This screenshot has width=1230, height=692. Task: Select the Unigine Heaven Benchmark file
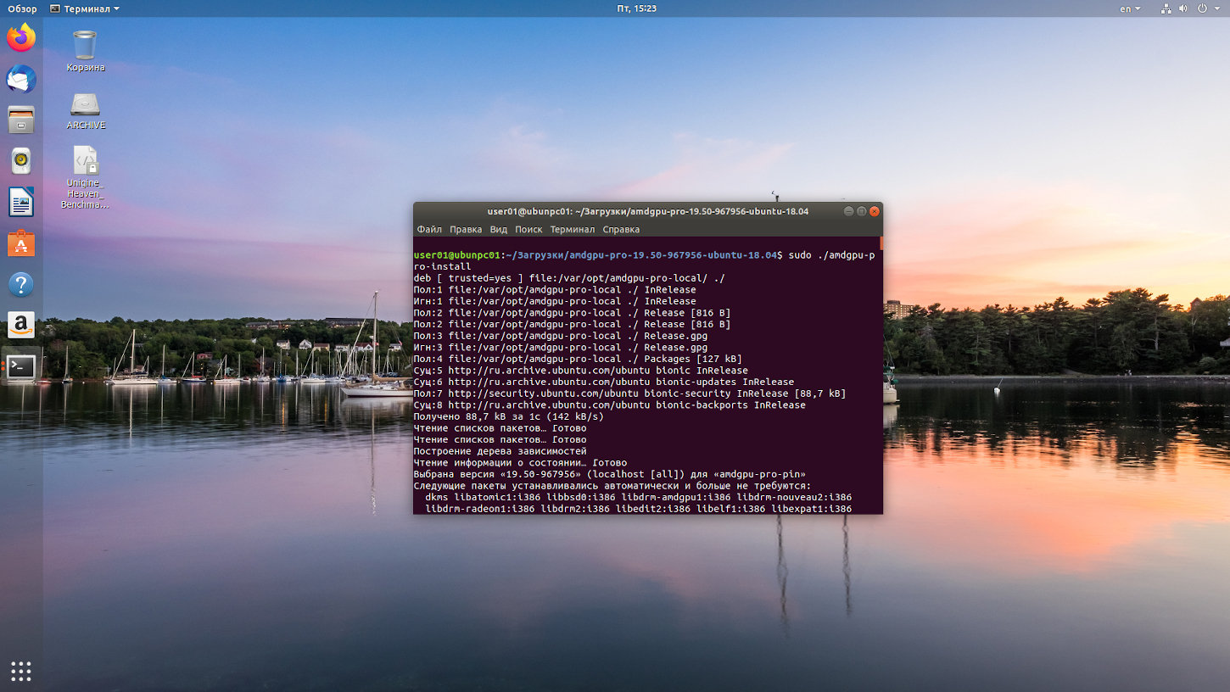pyautogui.click(x=85, y=177)
